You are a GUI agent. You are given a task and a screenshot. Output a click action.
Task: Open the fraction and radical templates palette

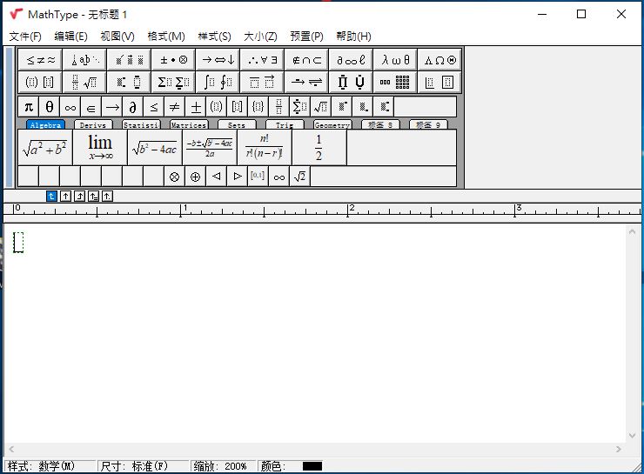84,82
